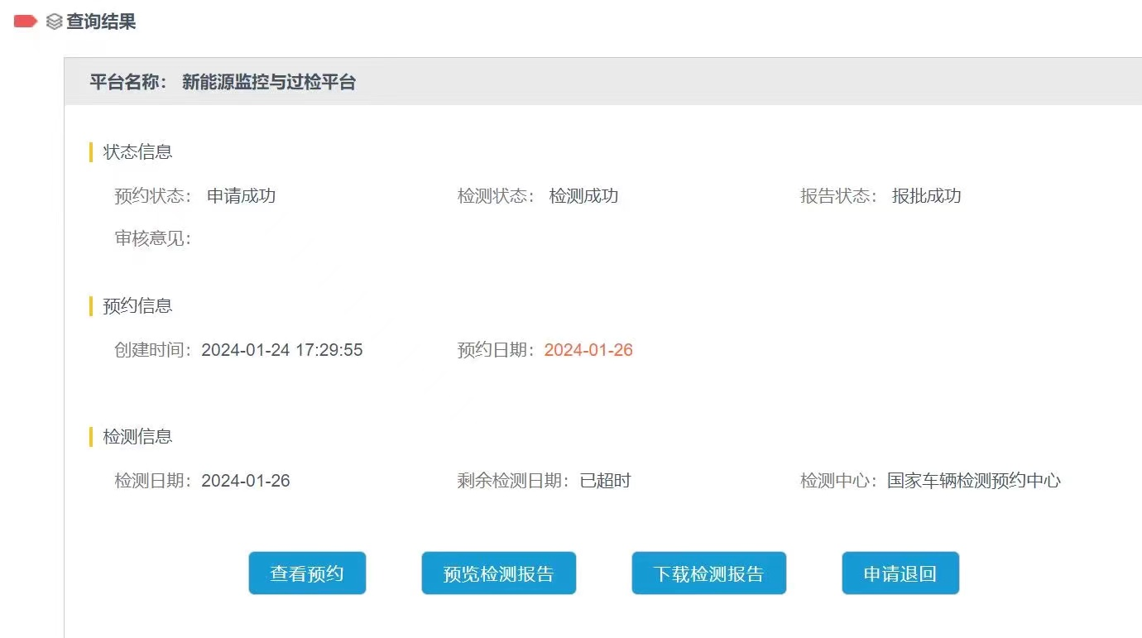Click the 报批成功 report status value
This screenshot has height=638, width=1142.
(926, 196)
